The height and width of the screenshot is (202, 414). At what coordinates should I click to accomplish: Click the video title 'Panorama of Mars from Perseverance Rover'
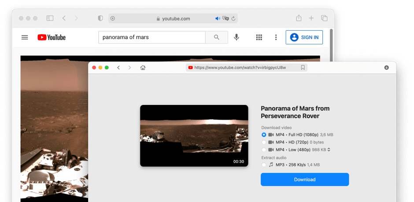coord(295,112)
